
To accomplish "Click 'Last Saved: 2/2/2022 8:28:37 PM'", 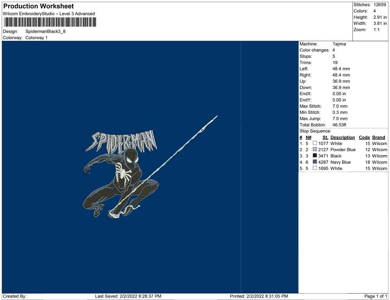I will click(128, 296).
